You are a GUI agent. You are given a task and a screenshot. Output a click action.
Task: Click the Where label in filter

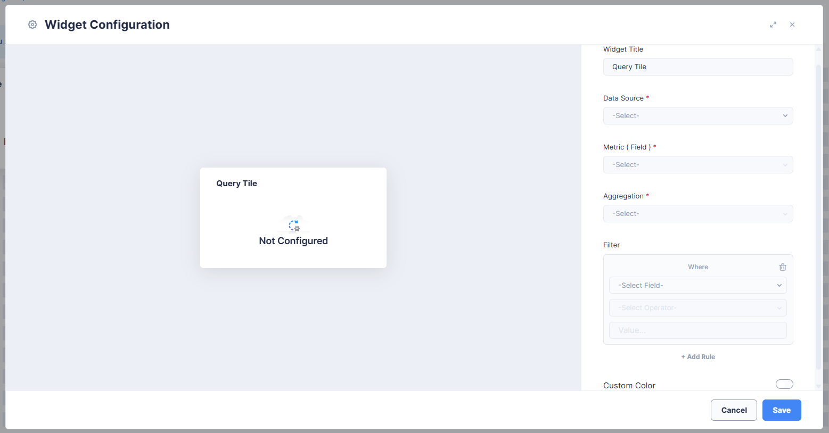click(698, 267)
